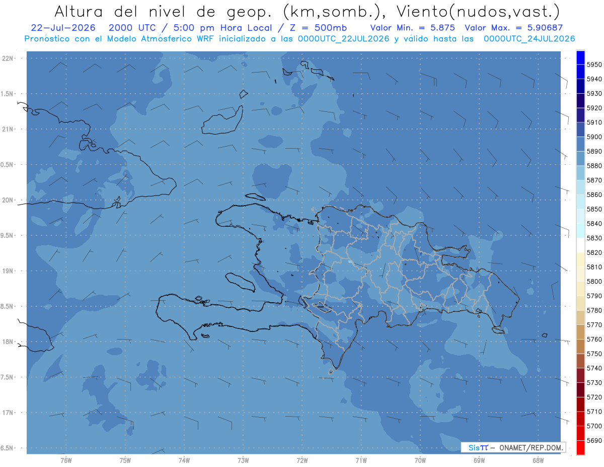Click the '6.5N' latitude label
The width and height of the screenshot is (604, 467).
[x=6, y=448]
